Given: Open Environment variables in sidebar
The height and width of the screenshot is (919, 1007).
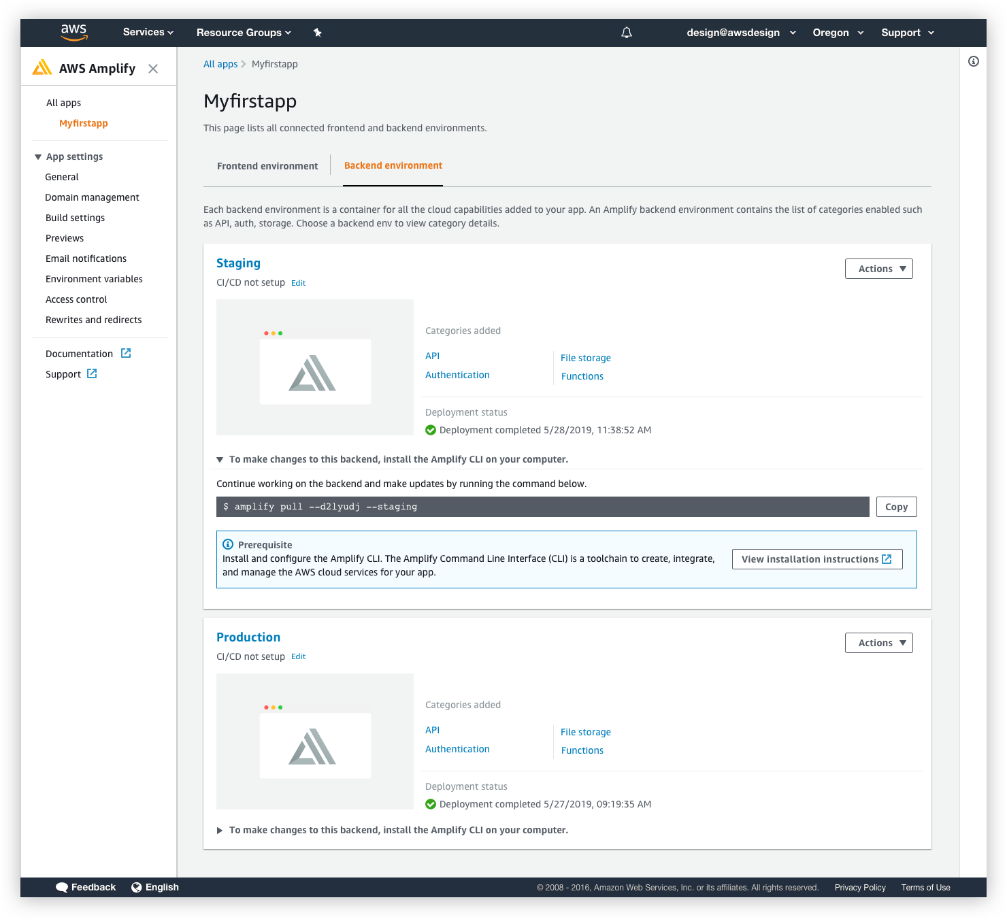Looking at the screenshot, I should tap(94, 279).
